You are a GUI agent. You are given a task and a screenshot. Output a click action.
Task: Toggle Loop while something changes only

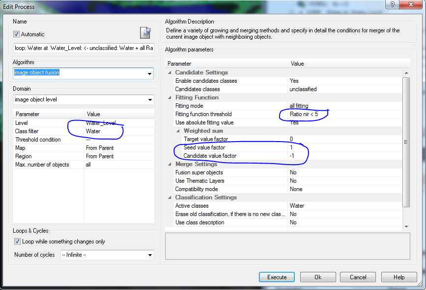17,242
